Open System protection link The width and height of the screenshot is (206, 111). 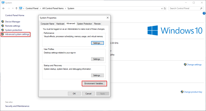[14, 30]
